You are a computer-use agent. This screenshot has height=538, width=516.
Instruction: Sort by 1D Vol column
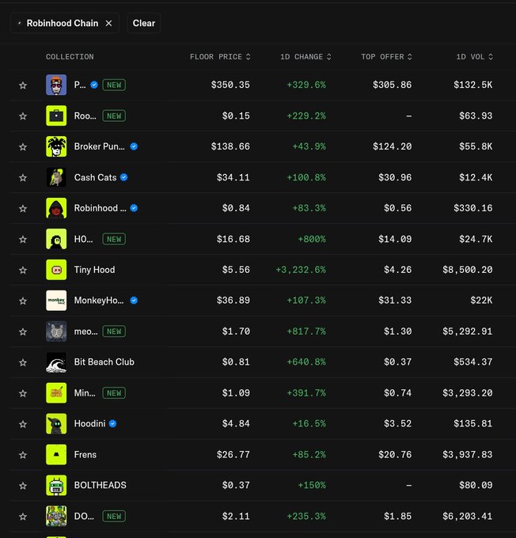coord(475,57)
